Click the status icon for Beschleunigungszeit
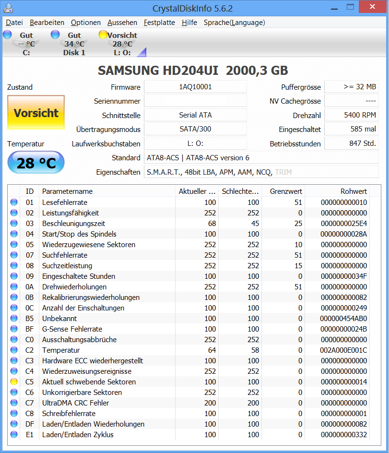 14,223
